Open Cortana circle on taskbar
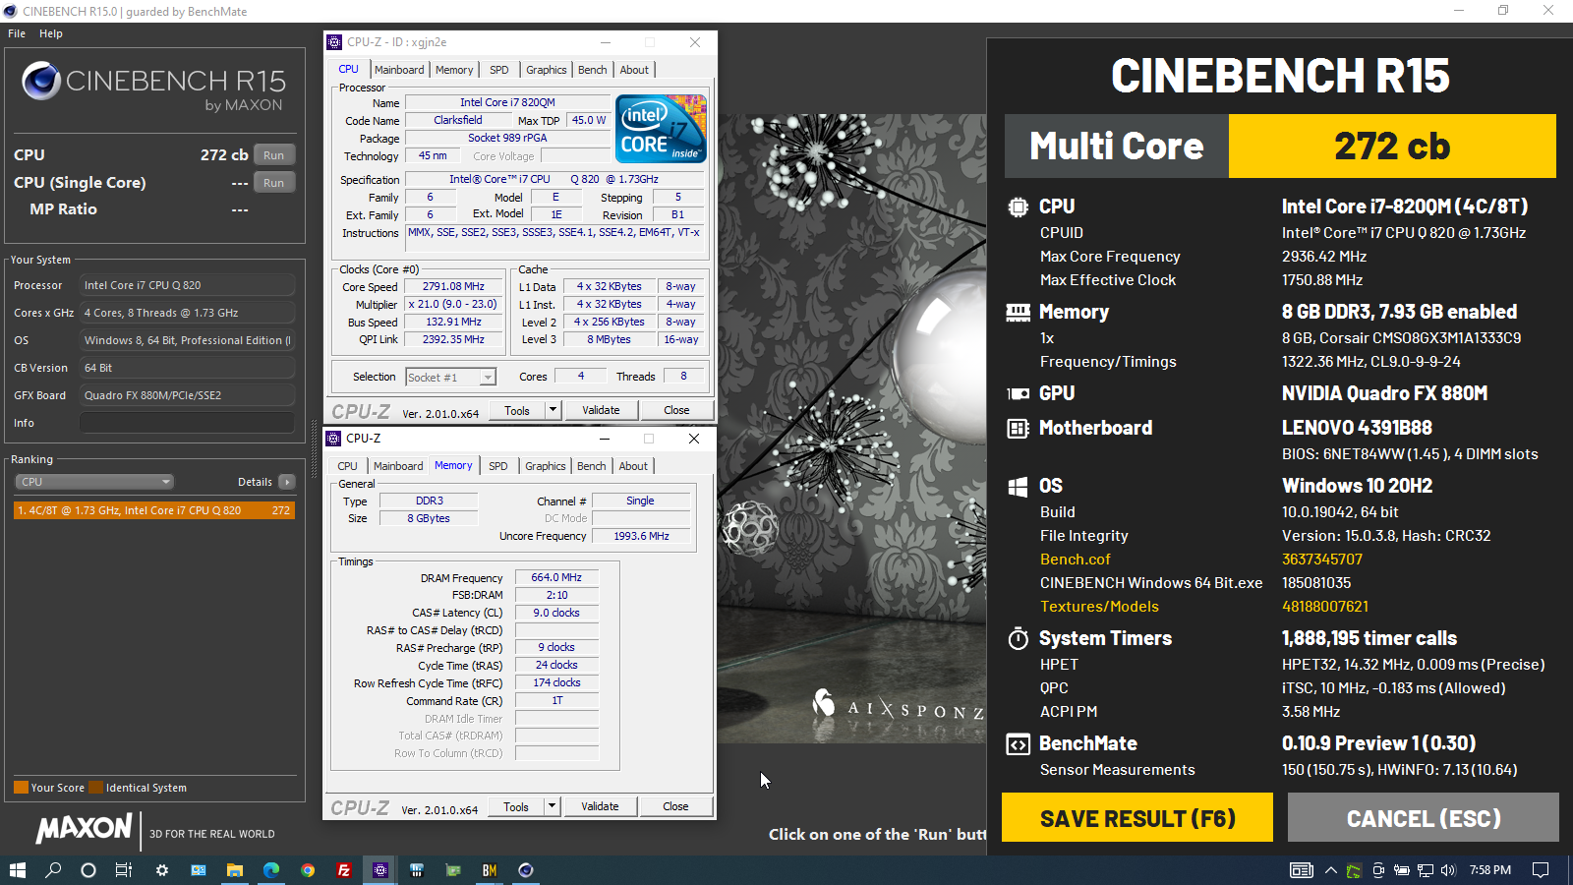Image resolution: width=1573 pixels, height=885 pixels. 88,870
